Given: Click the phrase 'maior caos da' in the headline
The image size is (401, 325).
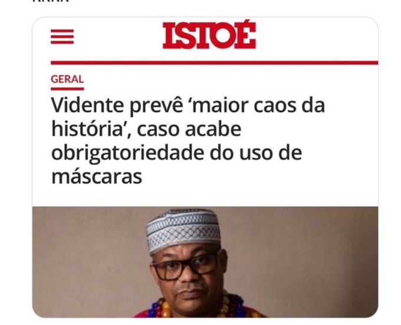Looking at the screenshot, I should 258,106.
